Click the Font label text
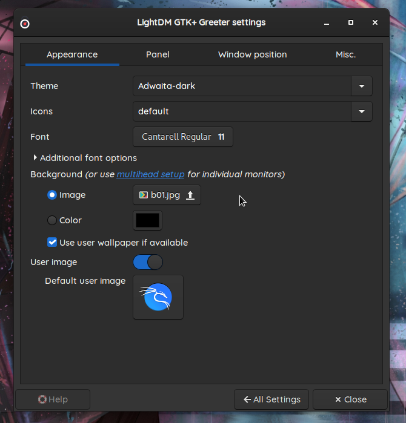This screenshot has width=406, height=423. coord(40,137)
